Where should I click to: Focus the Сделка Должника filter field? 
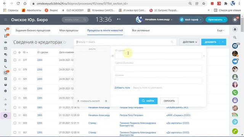click(x=158, y=68)
